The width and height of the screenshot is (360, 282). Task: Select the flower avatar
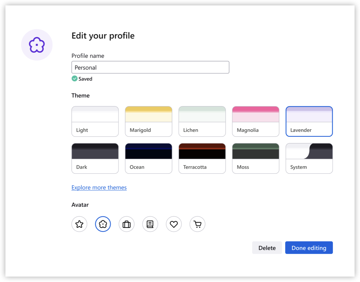click(103, 224)
